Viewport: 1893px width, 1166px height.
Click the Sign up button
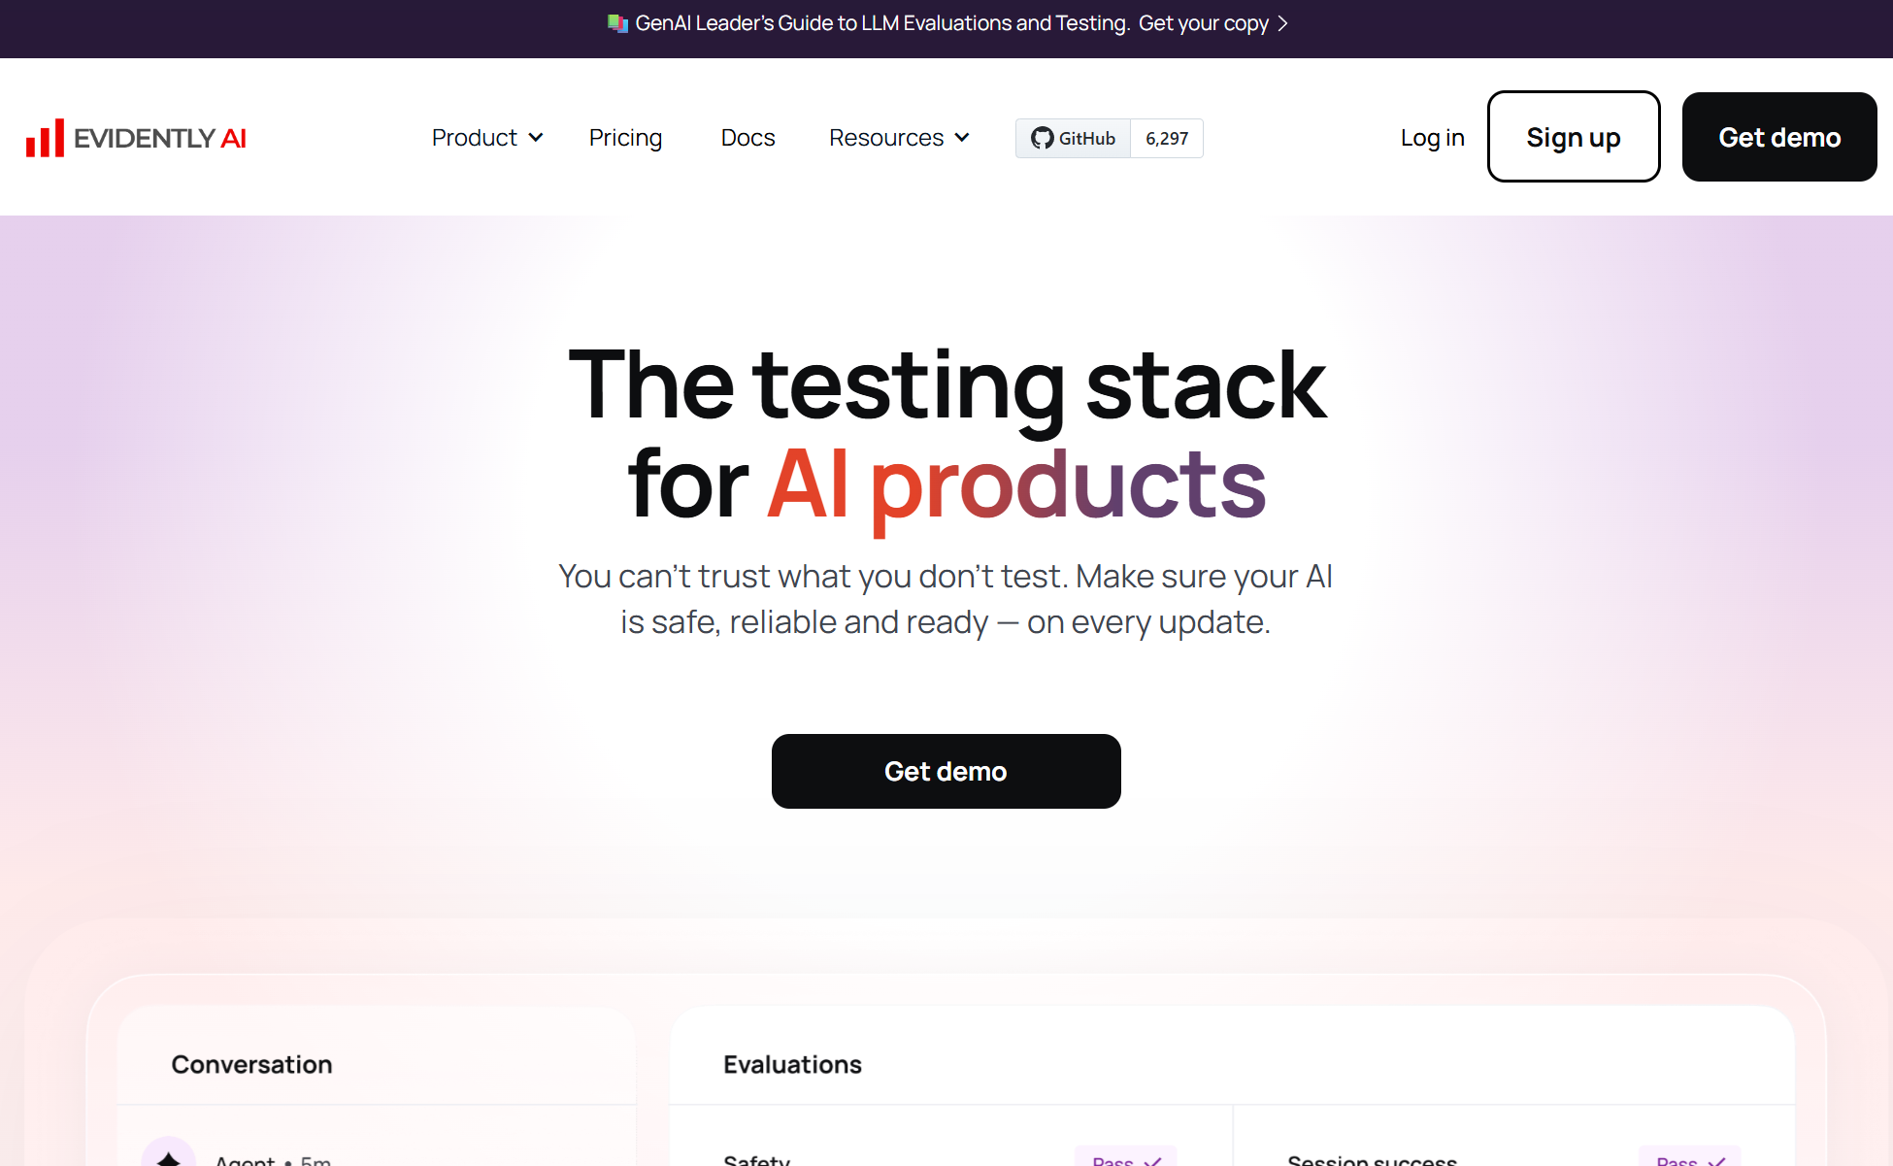[1573, 137]
